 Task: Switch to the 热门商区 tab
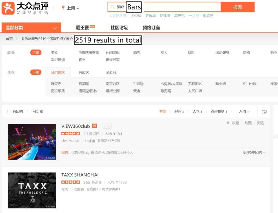click(58, 73)
